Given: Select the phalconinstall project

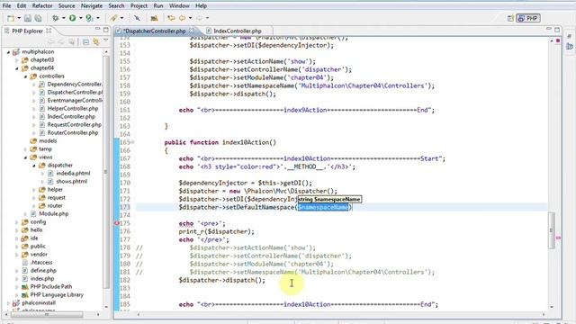Looking at the screenshot, I should (x=39, y=302).
